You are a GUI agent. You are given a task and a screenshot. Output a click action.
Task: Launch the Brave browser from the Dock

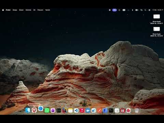click(34, 110)
